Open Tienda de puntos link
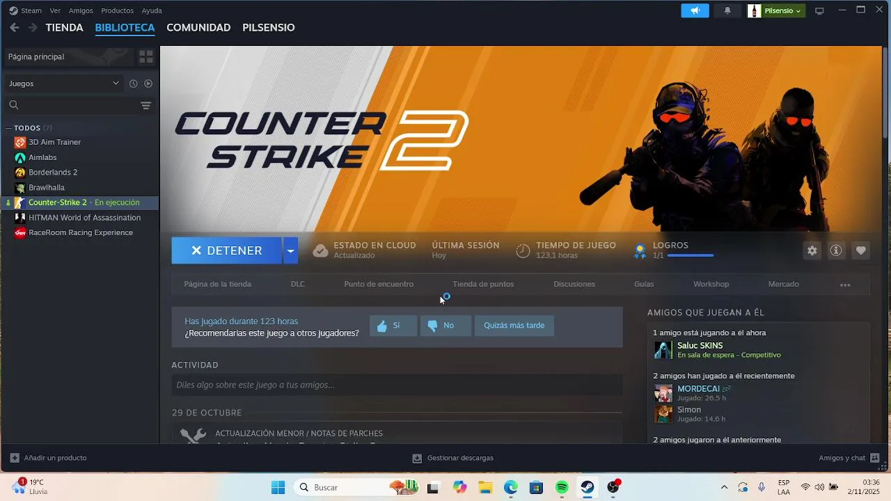 pos(483,284)
